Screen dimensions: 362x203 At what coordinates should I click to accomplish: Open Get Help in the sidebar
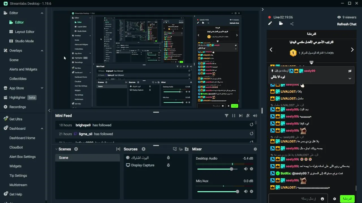(13, 194)
